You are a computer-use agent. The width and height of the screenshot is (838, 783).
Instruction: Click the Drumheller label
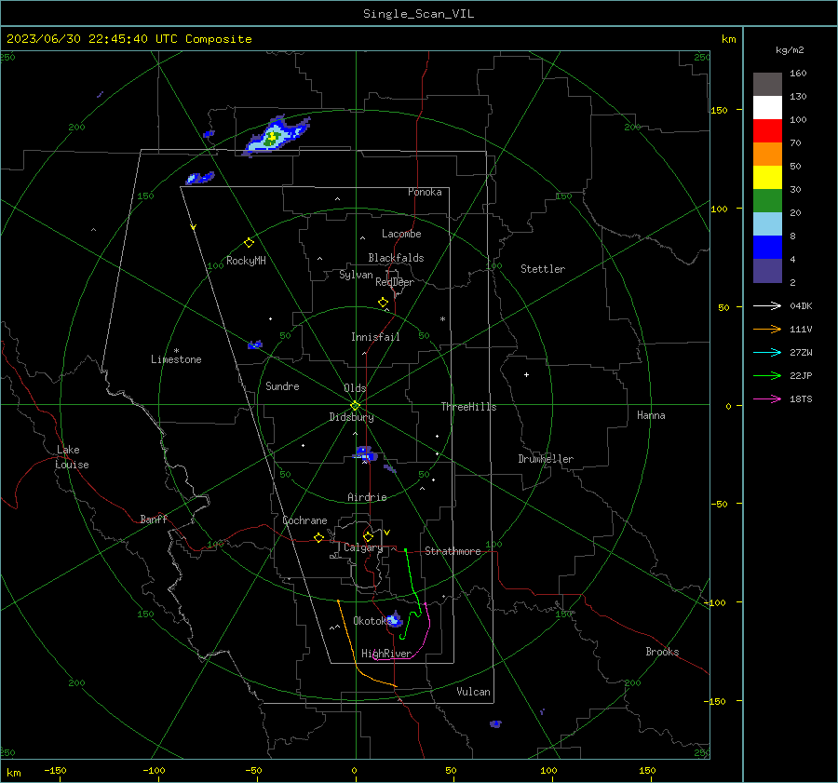[546, 459]
